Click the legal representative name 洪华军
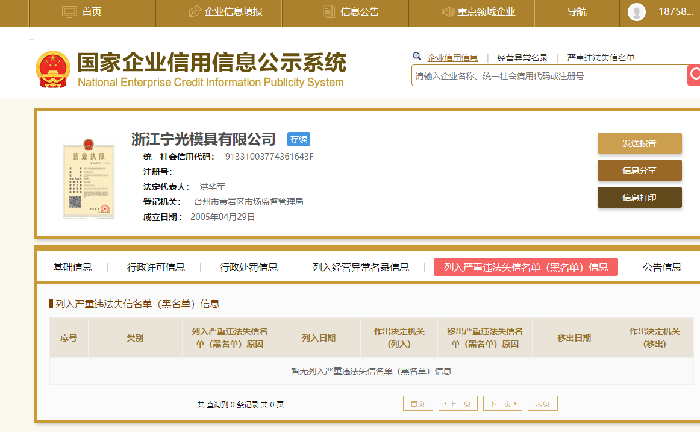The image size is (700, 432). [x=213, y=187]
